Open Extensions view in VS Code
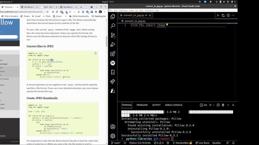Image resolution: width=259 pixels, height=145 pixels. coord(113,54)
